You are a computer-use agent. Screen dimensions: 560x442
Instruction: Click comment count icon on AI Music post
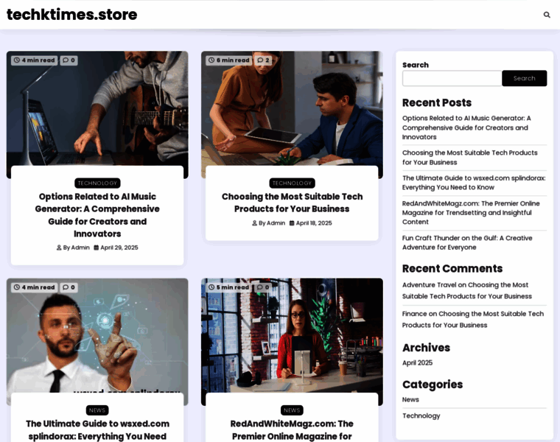pyautogui.click(x=69, y=60)
